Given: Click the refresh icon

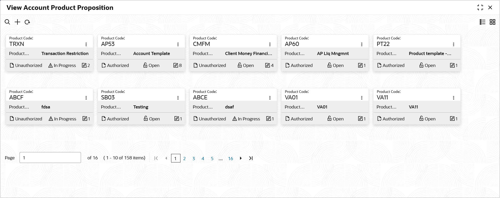Looking at the screenshot, I should coord(27,22).
